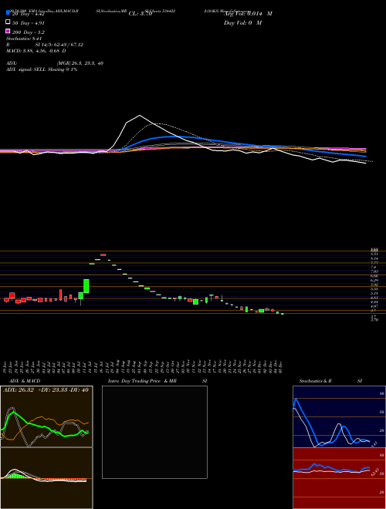The image size is (386, 509).
Task: Click the 'Intra Day Trading Price & MR' title
Action: pos(142,381)
